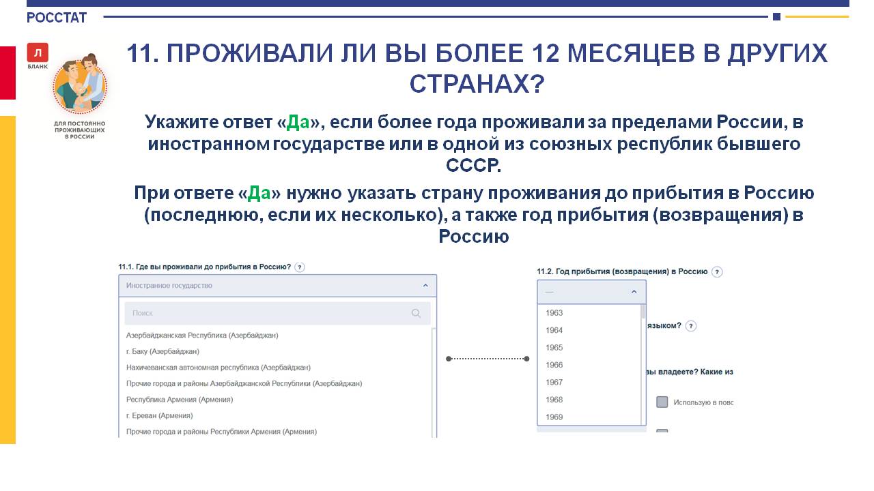Click the magnifier icon in the Поиск field
The height and width of the screenshot is (491, 874).
click(x=416, y=314)
